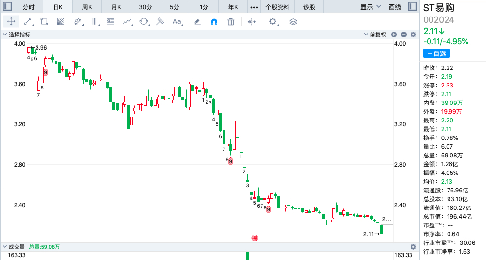Open volume panel settings gear
Screen dimensions: 486x260
click(413, 247)
